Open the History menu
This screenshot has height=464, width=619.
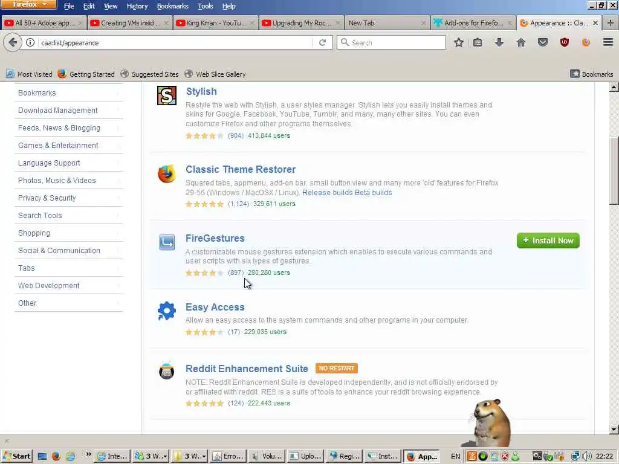point(137,6)
